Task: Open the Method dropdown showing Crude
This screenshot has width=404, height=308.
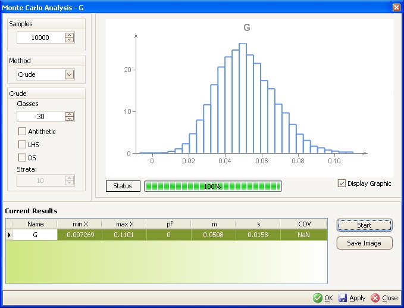Action: [69, 74]
